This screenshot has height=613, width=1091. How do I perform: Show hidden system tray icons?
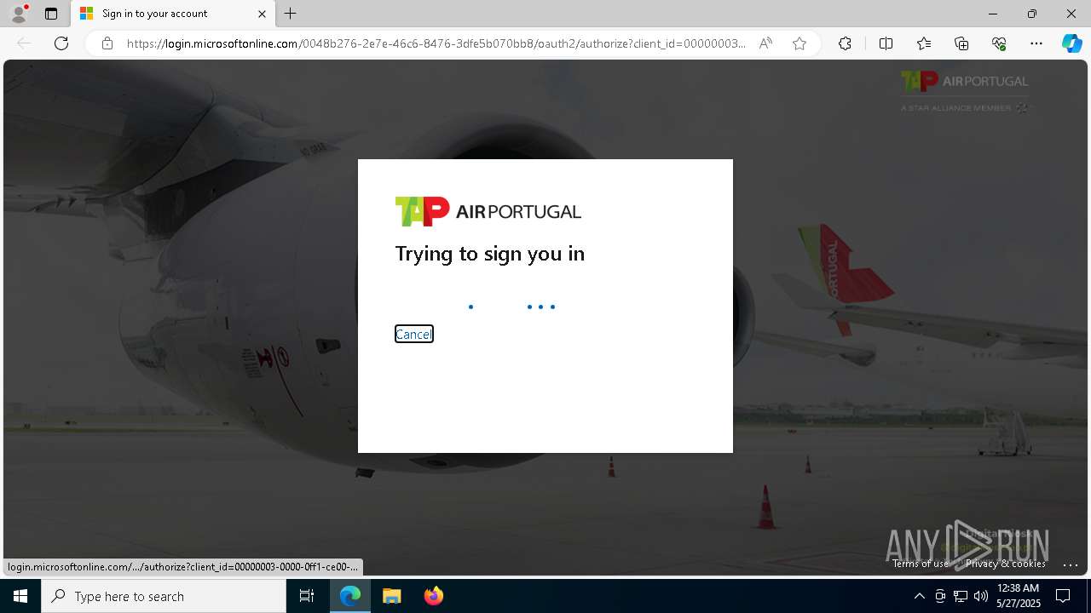coord(919,596)
